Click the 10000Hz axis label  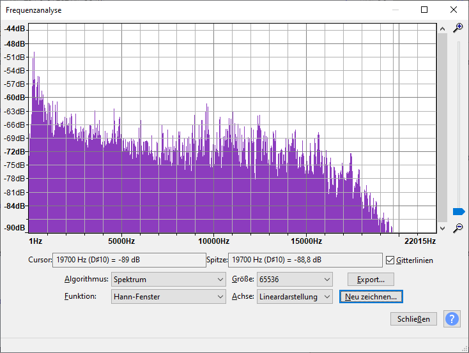213,241
